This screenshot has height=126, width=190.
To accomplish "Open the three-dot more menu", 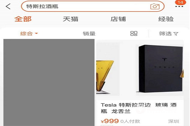I will 179,7.
